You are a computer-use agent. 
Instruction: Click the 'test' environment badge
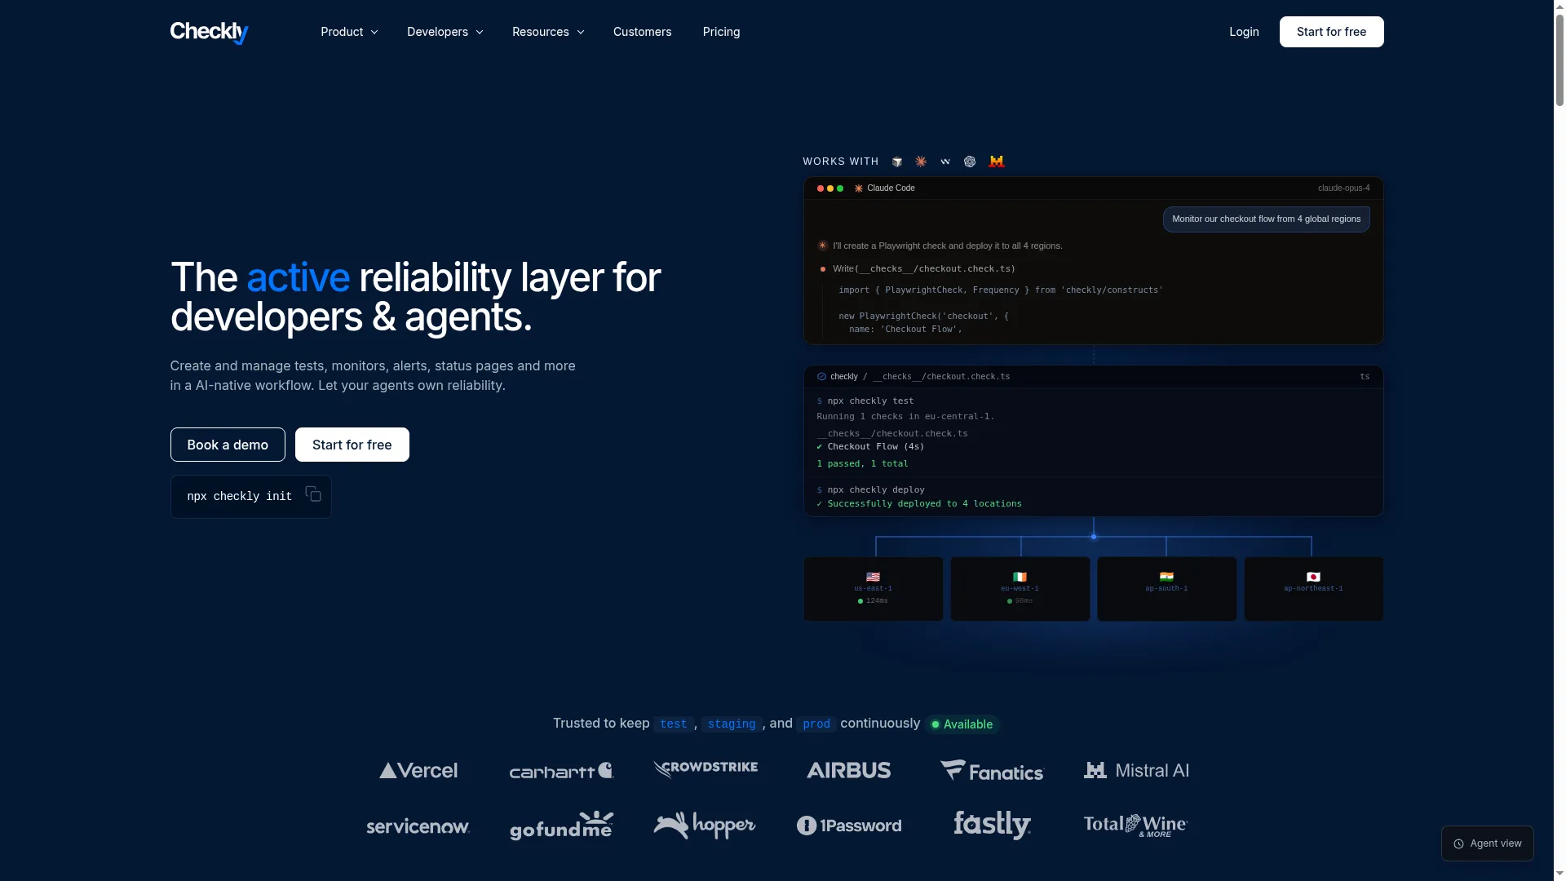click(x=674, y=724)
